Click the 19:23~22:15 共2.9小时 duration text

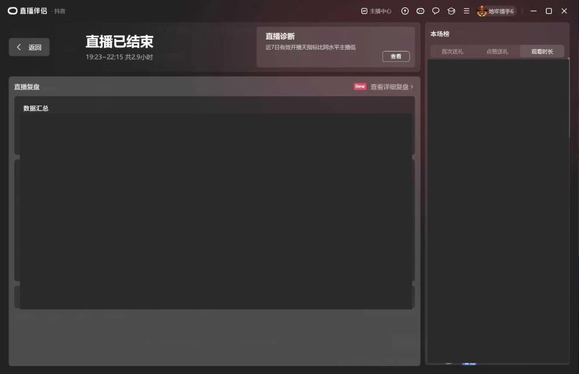tap(119, 57)
